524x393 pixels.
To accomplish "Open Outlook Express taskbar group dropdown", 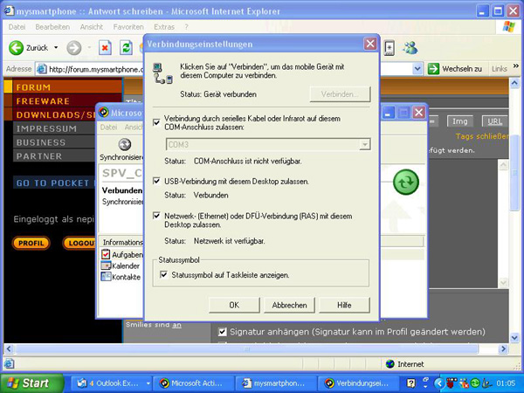I will coord(148,383).
